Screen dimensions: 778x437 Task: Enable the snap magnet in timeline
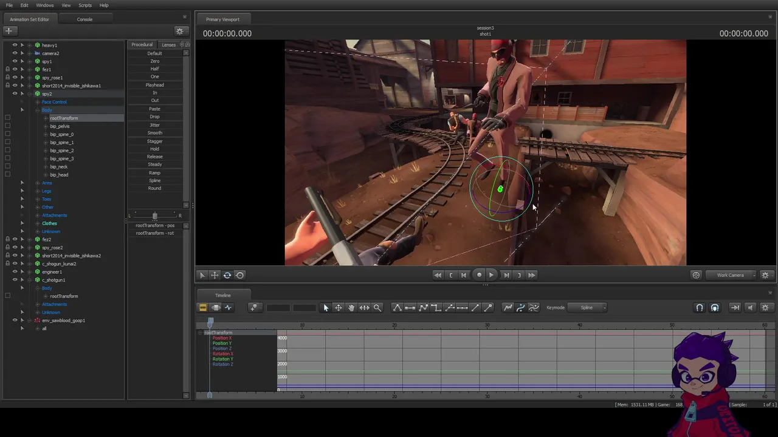[700, 308]
